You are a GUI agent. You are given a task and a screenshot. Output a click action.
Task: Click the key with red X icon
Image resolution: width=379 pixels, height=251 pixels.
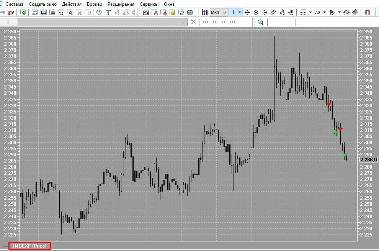[11, 12]
